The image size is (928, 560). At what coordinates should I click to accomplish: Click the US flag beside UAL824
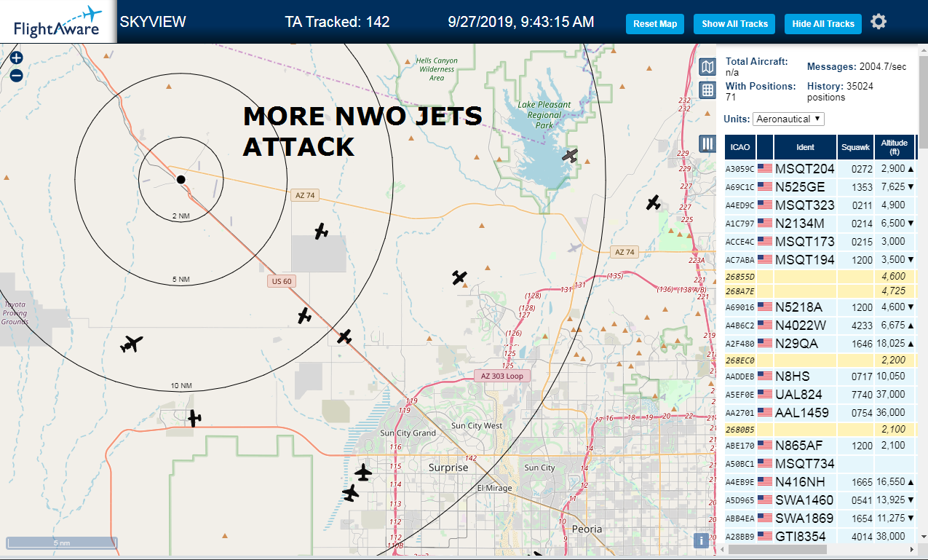(x=765, y=395)
